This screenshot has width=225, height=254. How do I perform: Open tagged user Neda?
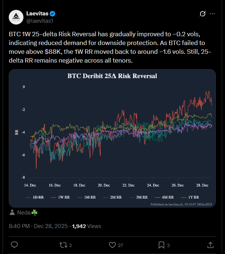tap(25, 212)
